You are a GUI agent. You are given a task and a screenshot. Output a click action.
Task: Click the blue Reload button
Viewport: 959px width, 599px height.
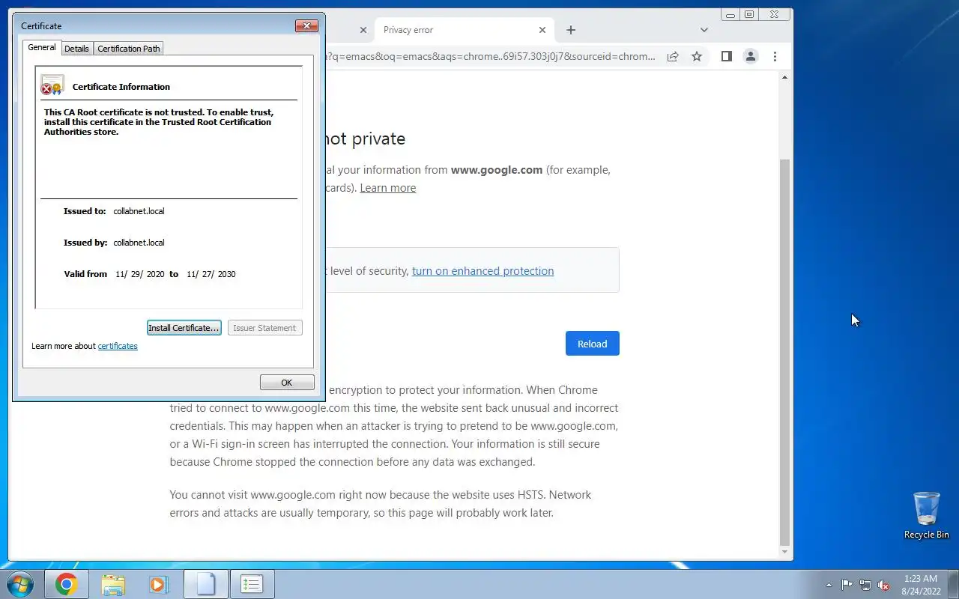[x=593, y=344]
